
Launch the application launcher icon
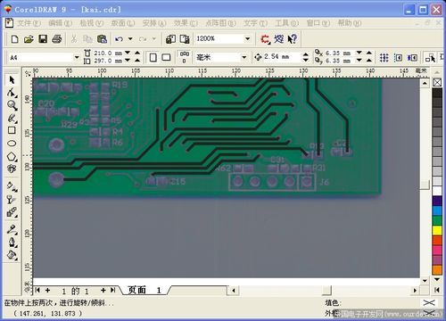pos(265,39)
